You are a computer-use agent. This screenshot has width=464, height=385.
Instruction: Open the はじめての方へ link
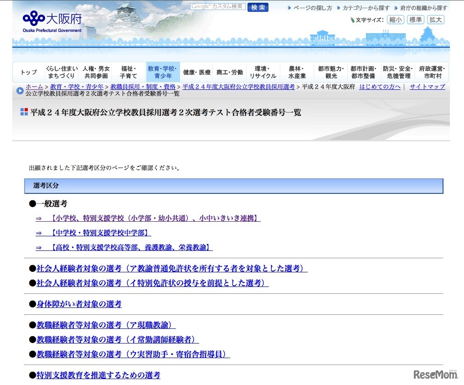(380, 87)
